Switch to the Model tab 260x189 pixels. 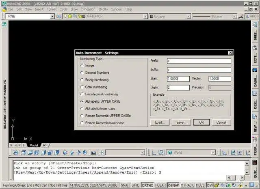(x=34, y=145)
